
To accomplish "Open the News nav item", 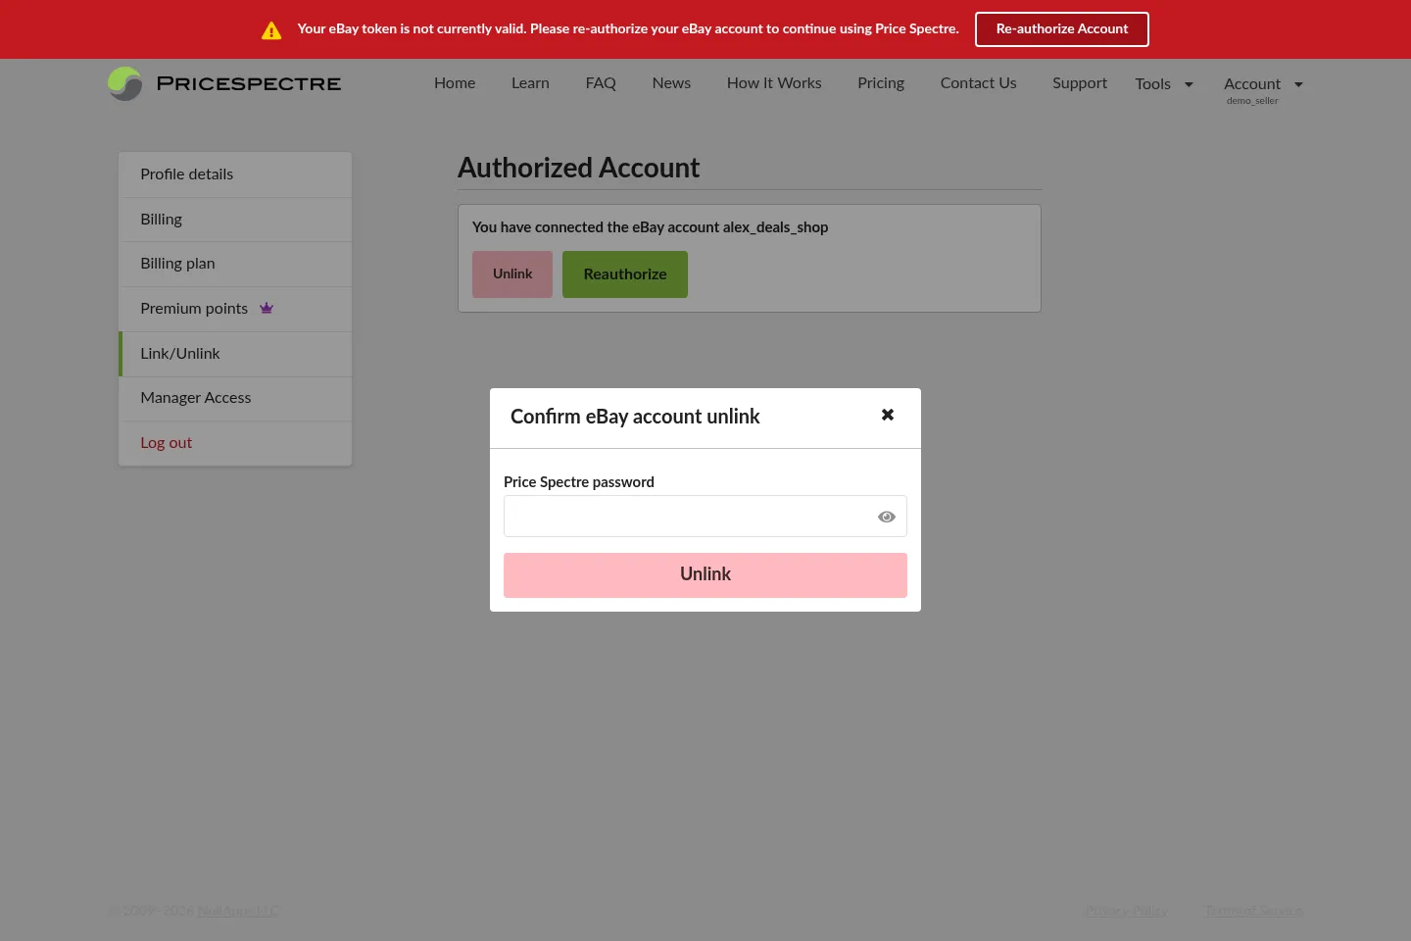I will click(671, 83).
